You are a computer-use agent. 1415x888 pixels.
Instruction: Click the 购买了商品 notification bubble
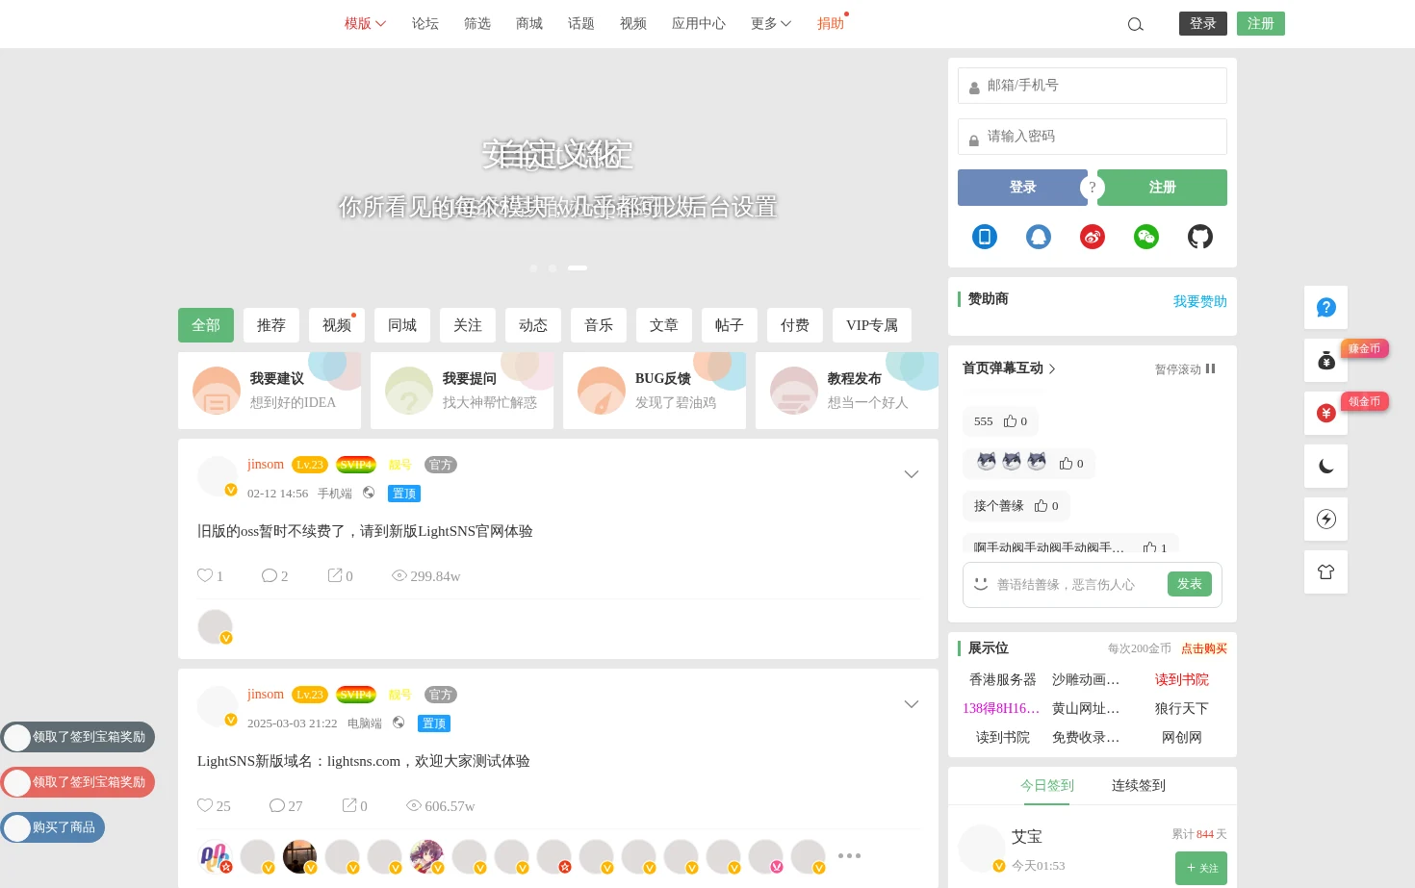click(53, 827)
